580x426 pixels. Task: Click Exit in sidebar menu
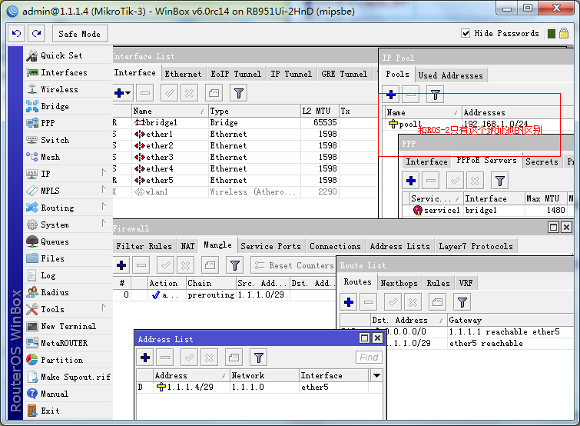[68, 411]
